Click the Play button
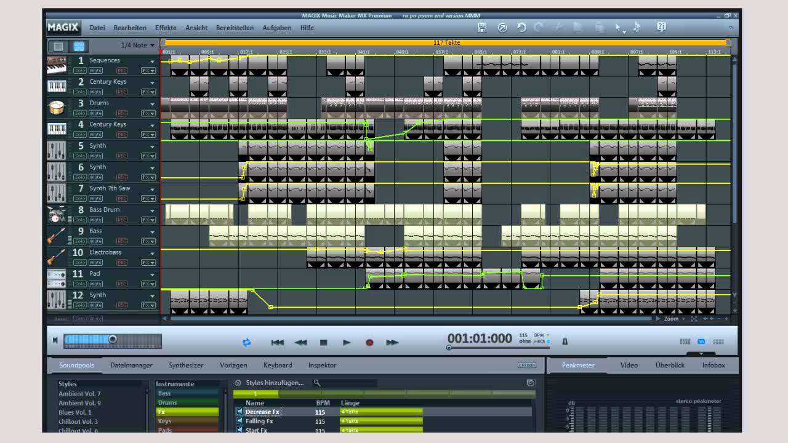The width and height of the screenshot is (788, 443). (347, 342)
